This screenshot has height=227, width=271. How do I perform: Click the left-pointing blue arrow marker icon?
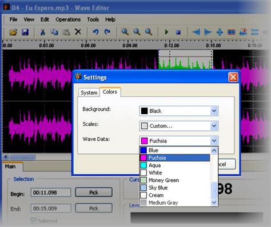[196, 32]
